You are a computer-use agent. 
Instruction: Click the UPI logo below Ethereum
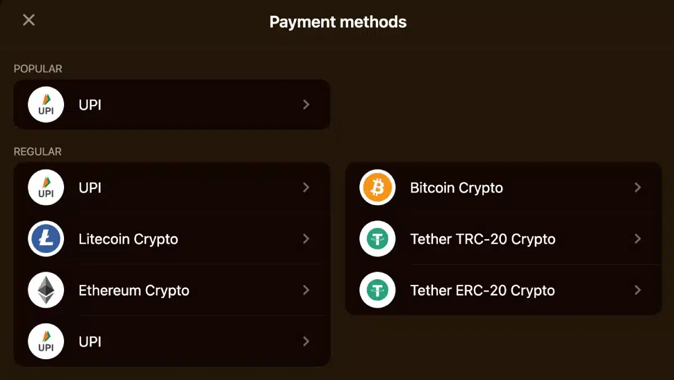pos(46,341)
